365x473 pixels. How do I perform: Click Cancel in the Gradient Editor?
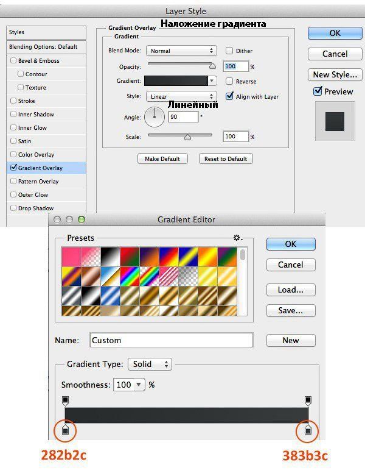pyautogui.click(x=291, y=265)
